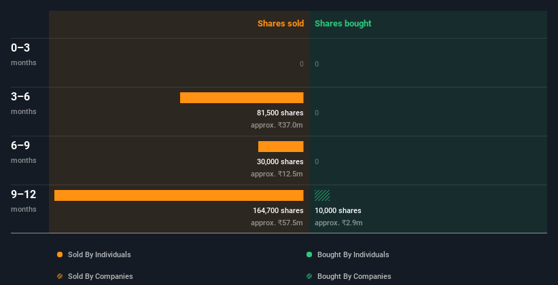
Task: Click the Sold By Companies hatched legend icon
Action: tap(60, 276)
